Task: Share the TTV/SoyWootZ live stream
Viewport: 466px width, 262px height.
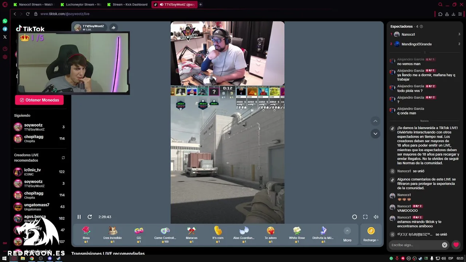Action: [113, 28]
